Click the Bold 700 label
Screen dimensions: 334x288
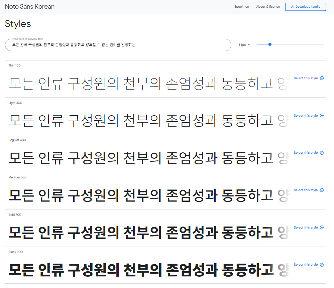(15, 215)
